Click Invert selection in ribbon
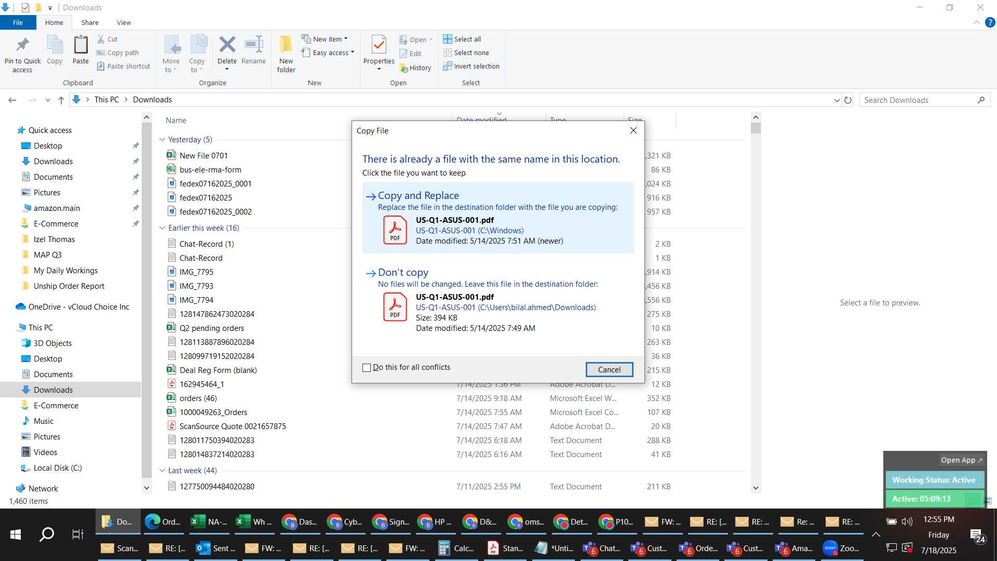The width and height of the screenshot is (997, 561). pos(471,66)
